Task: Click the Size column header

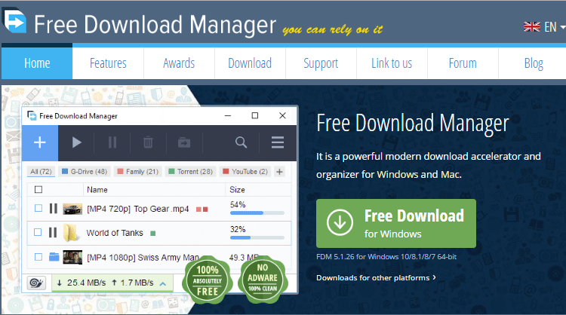Action: tap(237, 190)
